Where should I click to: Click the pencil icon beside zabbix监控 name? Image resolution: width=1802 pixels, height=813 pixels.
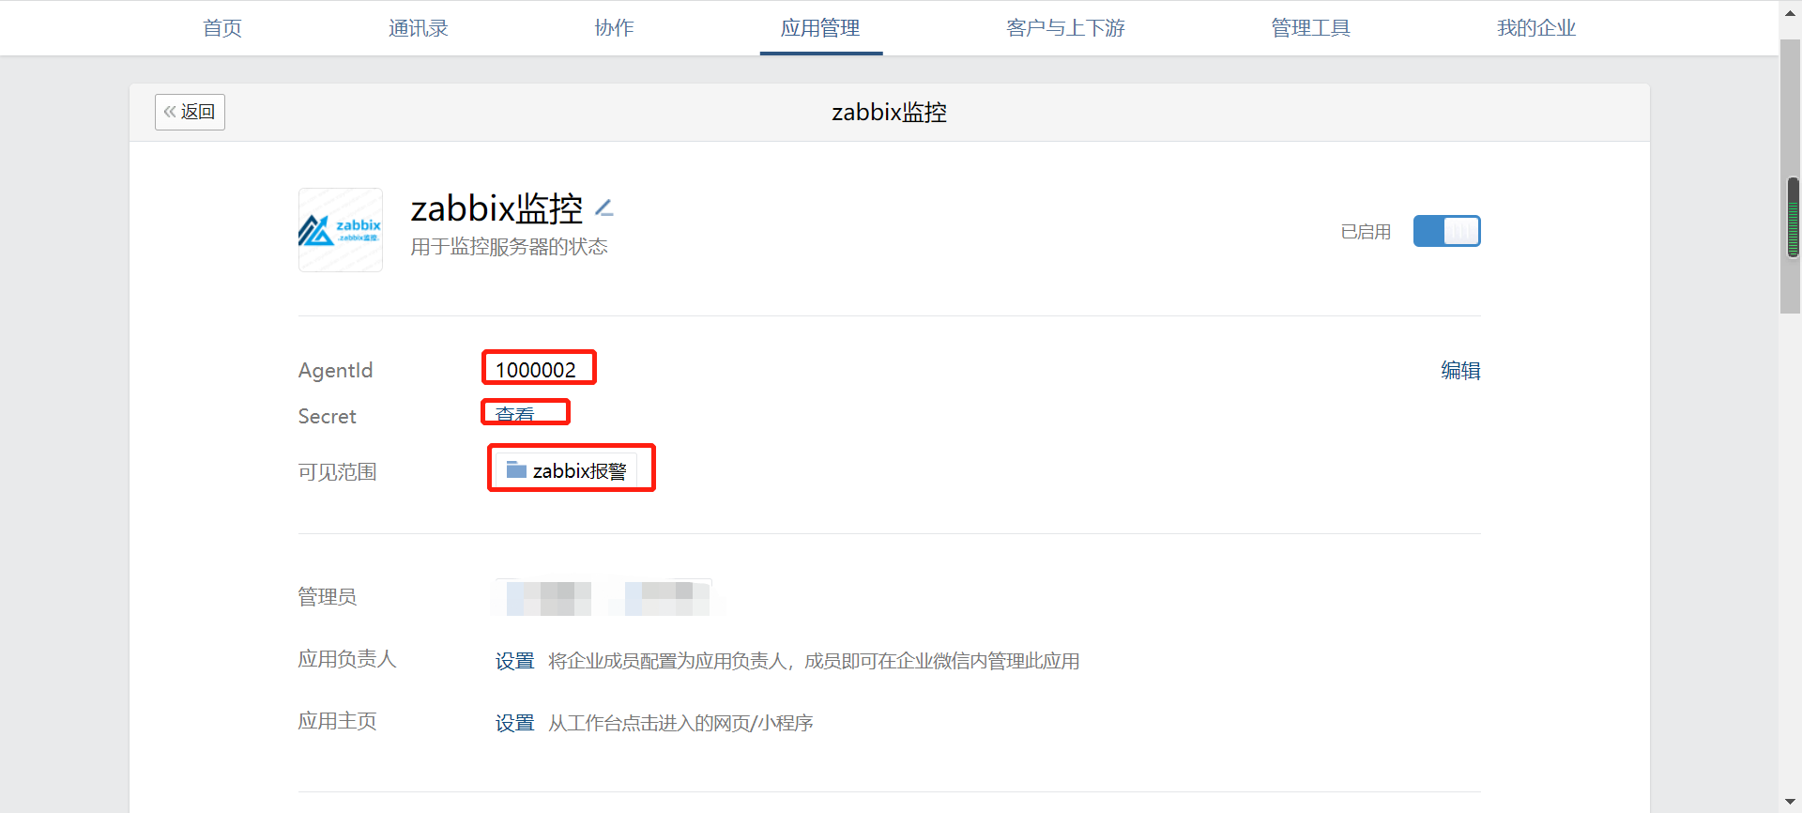[x=604, y=208]
